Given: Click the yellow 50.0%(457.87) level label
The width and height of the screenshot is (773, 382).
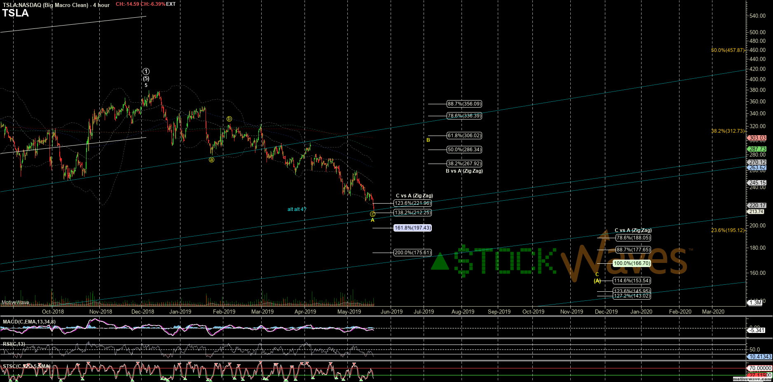Looking at the screenshot, I should coord(728,50).
